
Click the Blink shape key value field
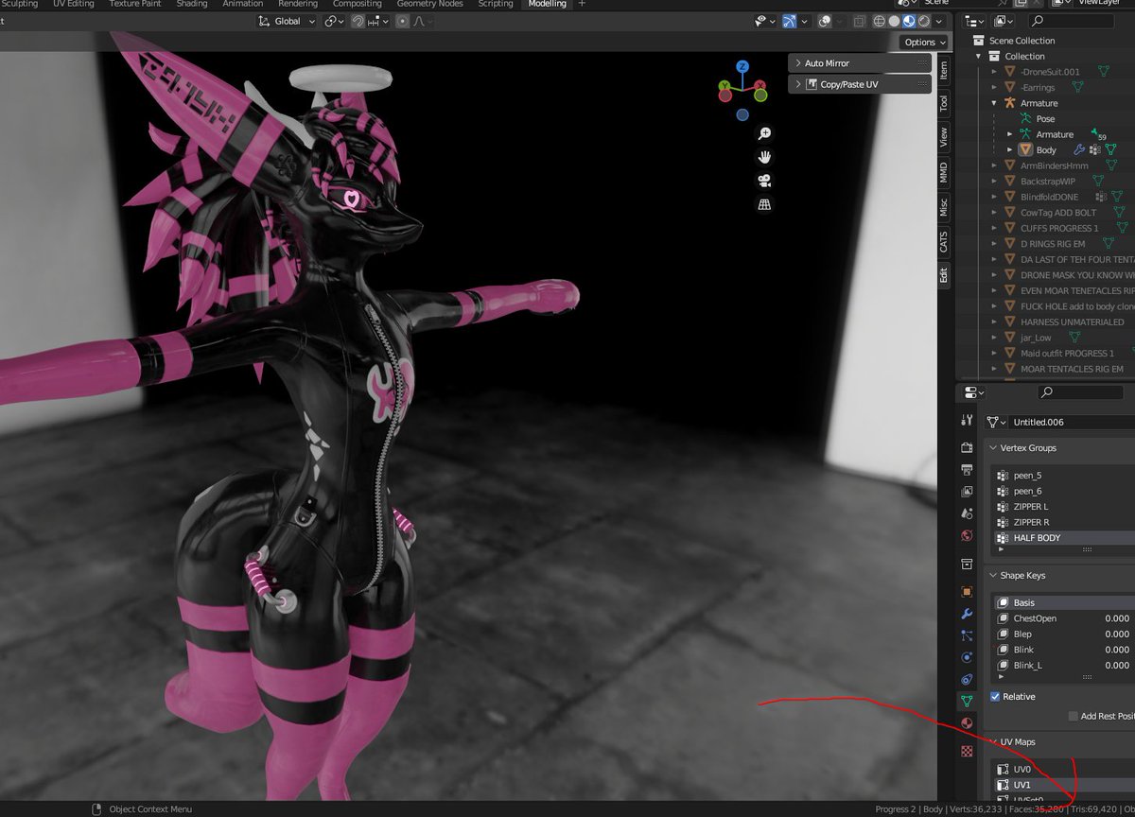click(x=1116, y=650)
